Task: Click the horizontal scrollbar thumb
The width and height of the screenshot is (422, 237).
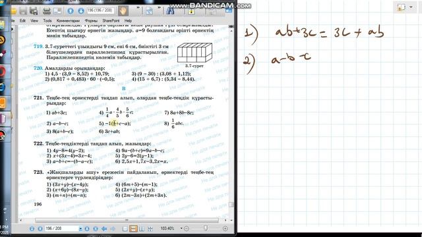Action: 127,220
